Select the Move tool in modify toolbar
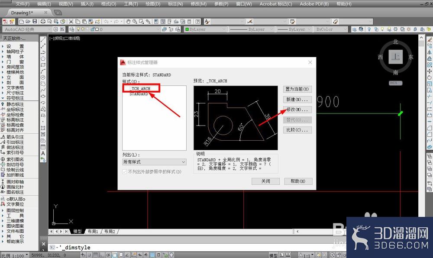433x258 pixels. 430,71
